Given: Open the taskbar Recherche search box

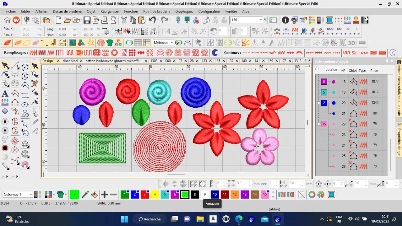Looking at the screenshot, I should point(149,219).
